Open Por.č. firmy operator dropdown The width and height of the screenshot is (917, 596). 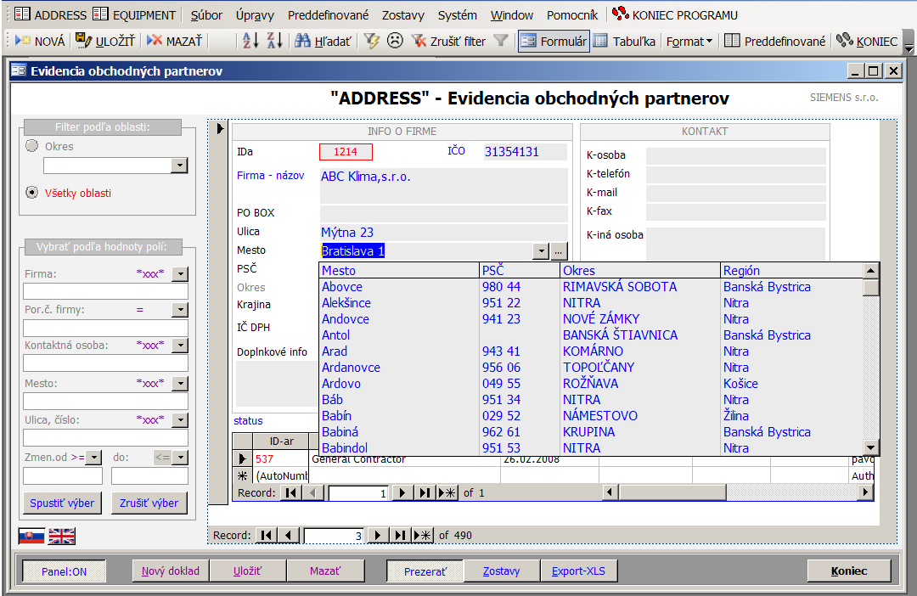(x=181, y=310)
